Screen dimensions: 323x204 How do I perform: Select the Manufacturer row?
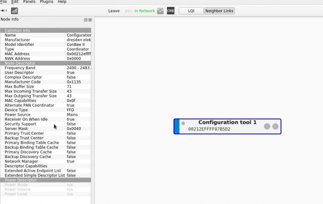46,40
